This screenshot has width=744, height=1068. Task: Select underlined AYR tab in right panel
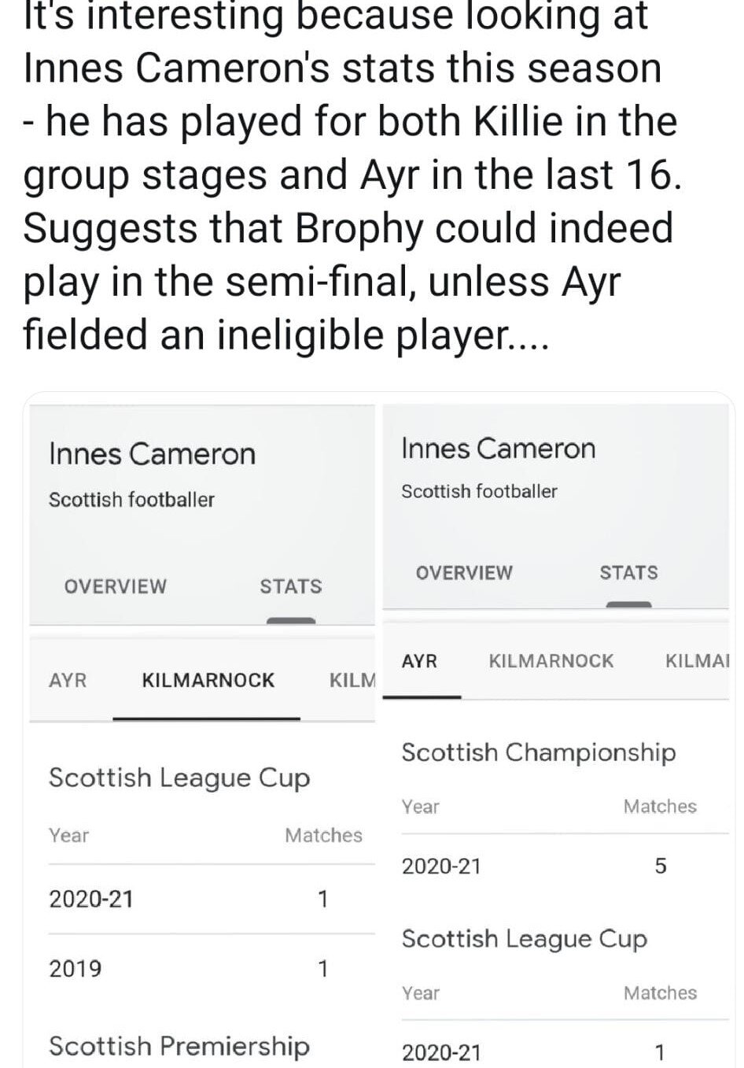(x=419, y=661)
